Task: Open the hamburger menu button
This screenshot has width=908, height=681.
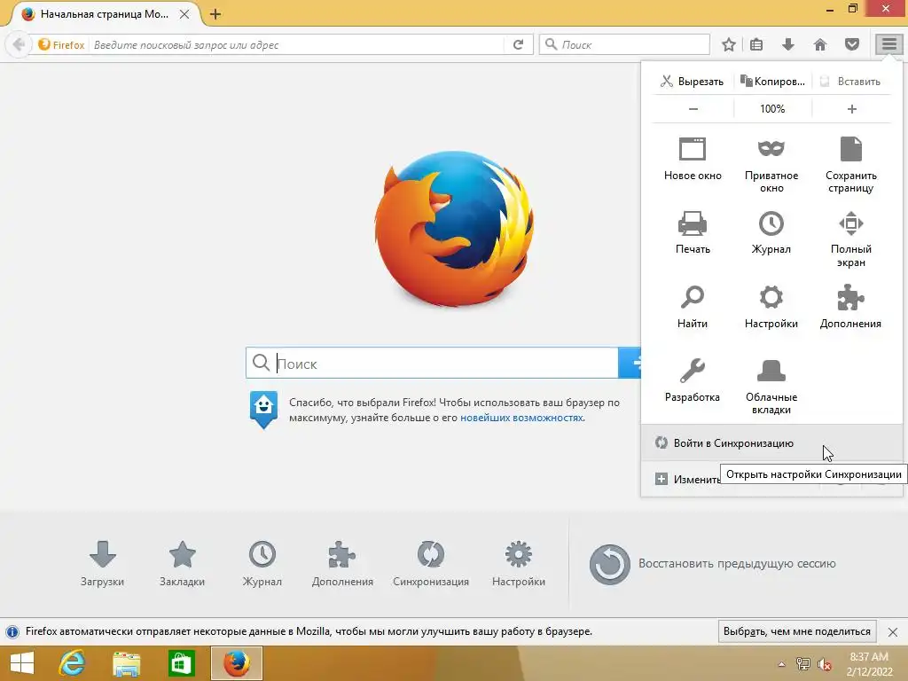Action: pos(888,44)
